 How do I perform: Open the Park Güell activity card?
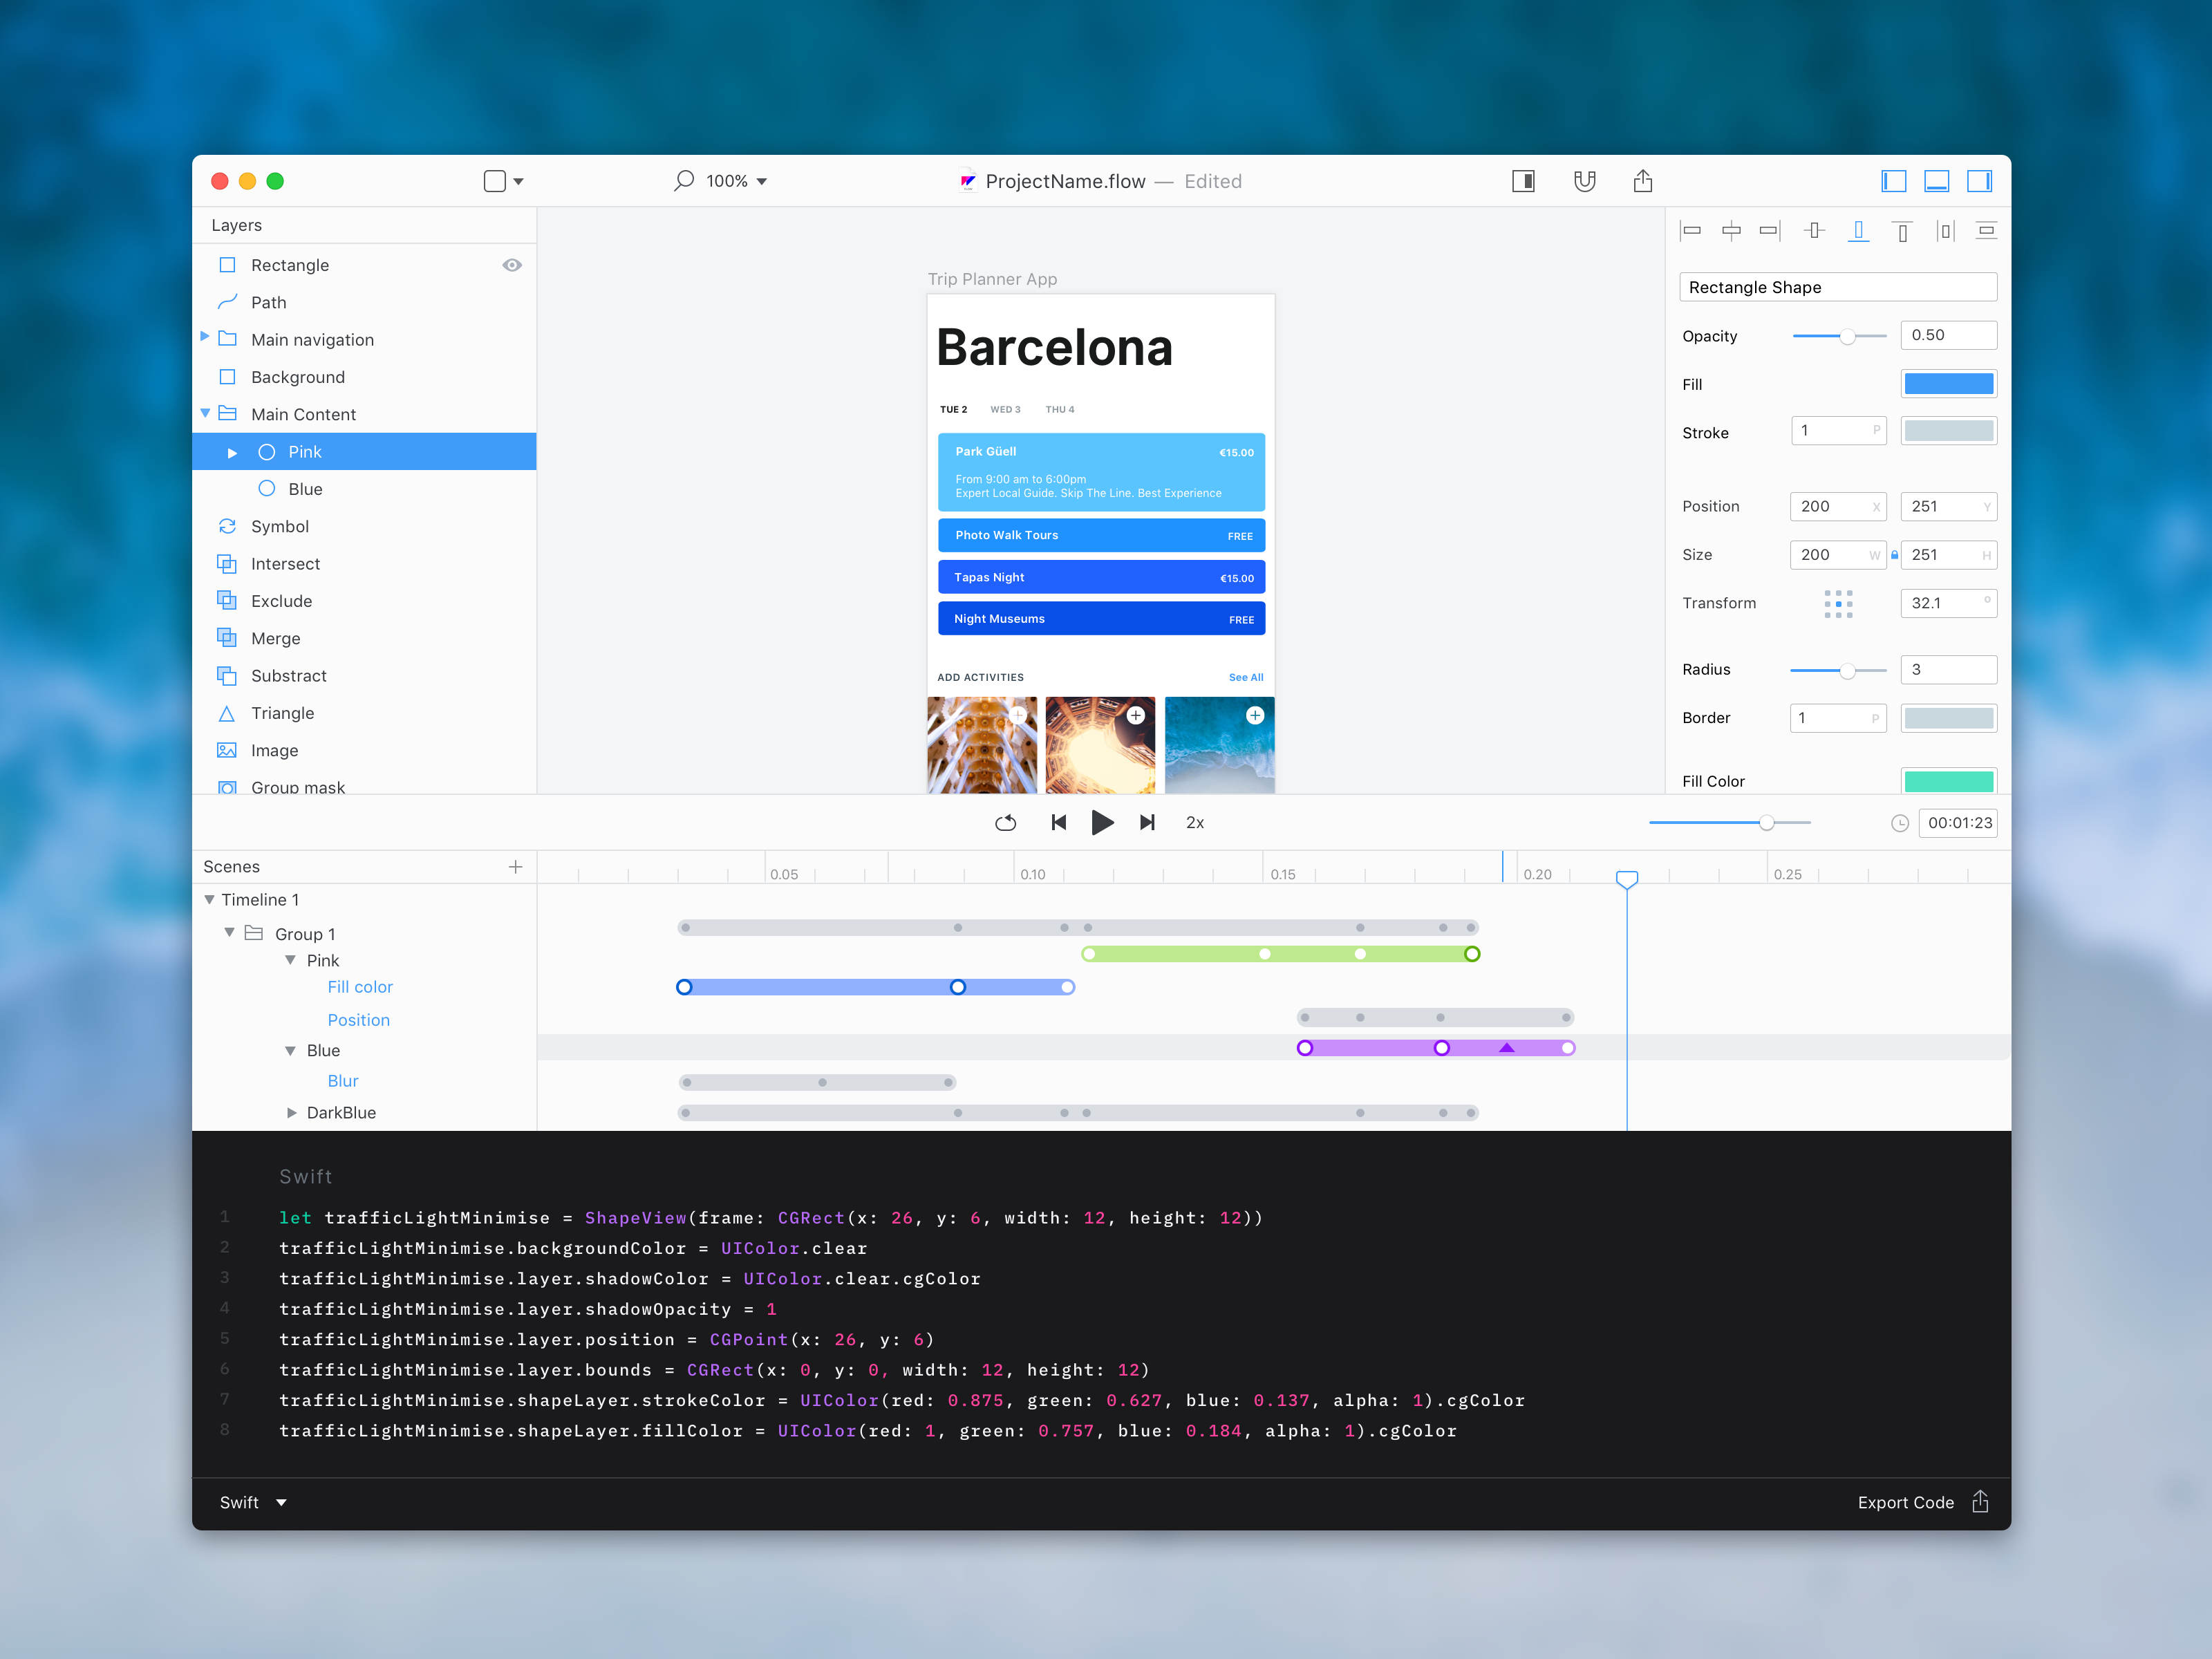pyautogui.click(x=1101, y=472)
